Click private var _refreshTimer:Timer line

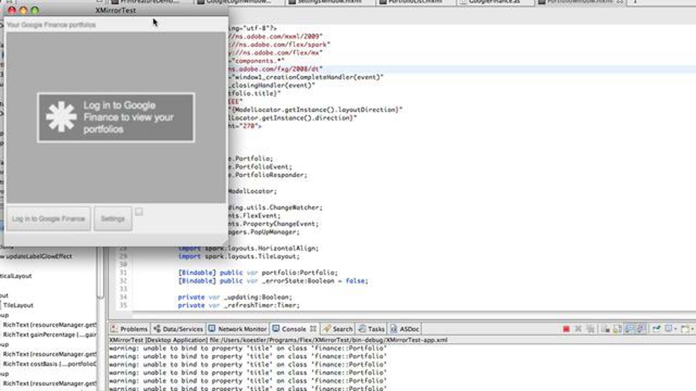(x=239, y=305)
